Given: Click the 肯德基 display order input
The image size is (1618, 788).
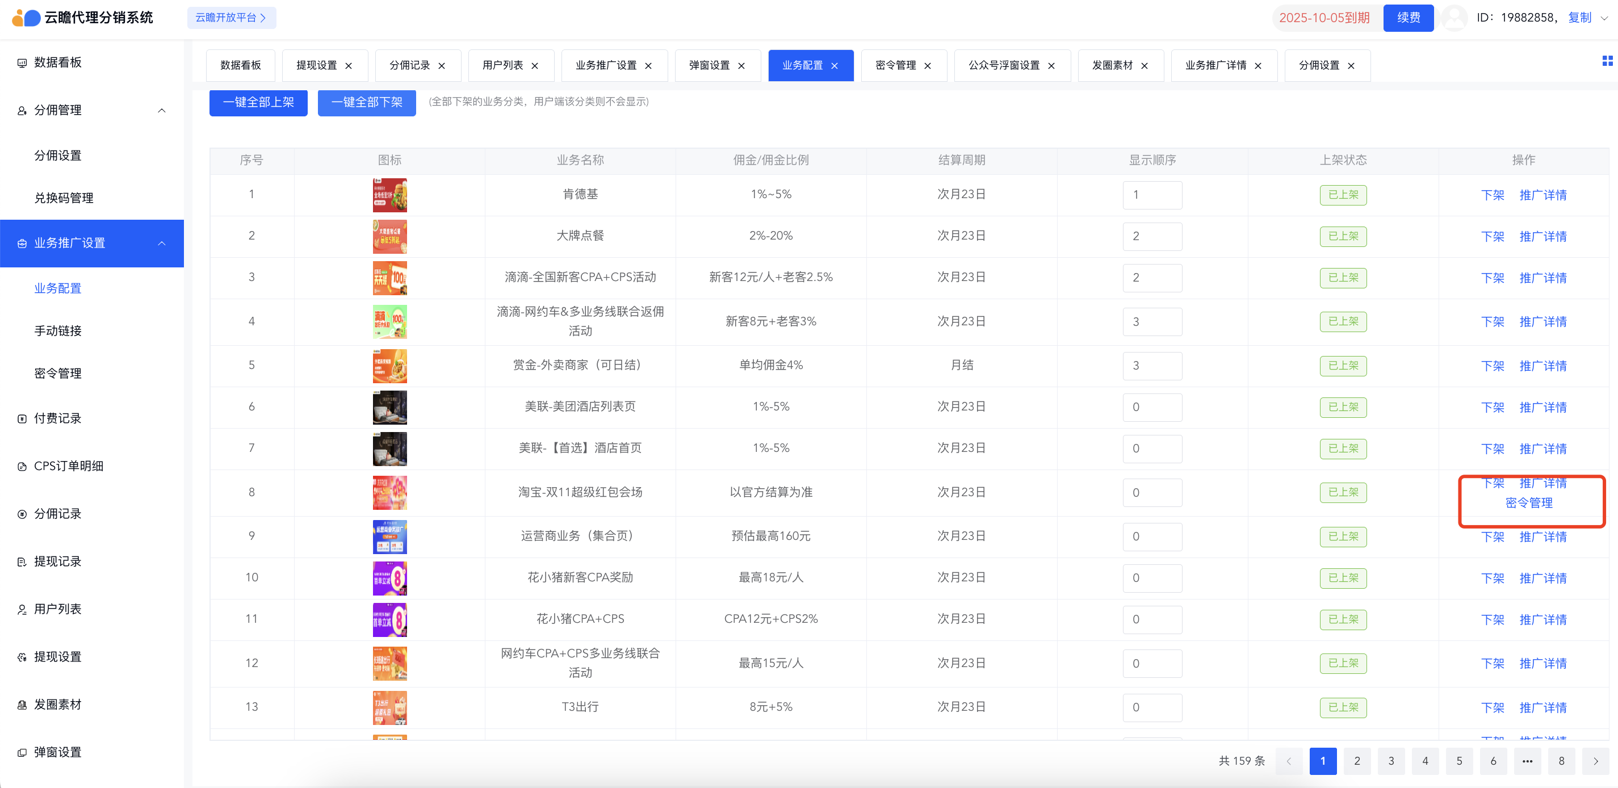Looking at the screenshot, I should point(1152,195).
